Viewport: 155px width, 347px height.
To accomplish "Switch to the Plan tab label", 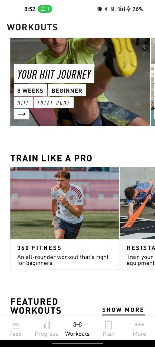I will click(108, 334).
